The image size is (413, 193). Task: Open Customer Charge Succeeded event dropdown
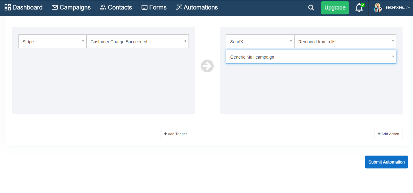click(137, 41)
